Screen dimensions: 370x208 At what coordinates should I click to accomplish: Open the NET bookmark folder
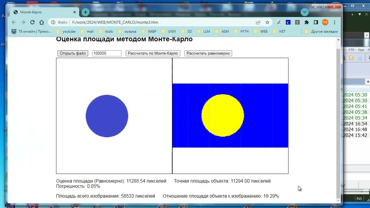(x=279, y=31)
